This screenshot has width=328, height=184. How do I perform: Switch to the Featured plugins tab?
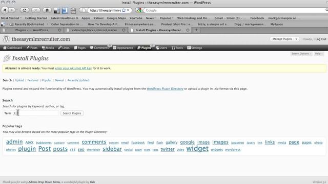point(33,80)
